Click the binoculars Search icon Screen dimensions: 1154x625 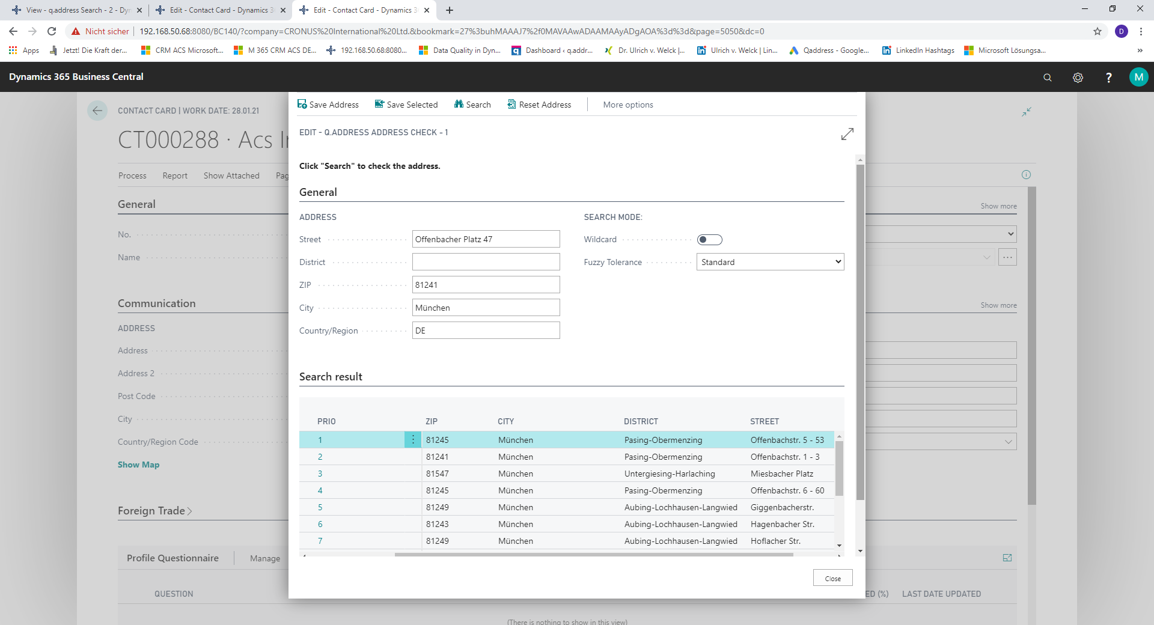[x=459, y=104]
